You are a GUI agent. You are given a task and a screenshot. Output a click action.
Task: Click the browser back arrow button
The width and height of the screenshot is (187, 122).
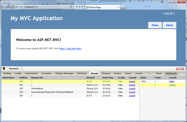click(x=4, y=6)
